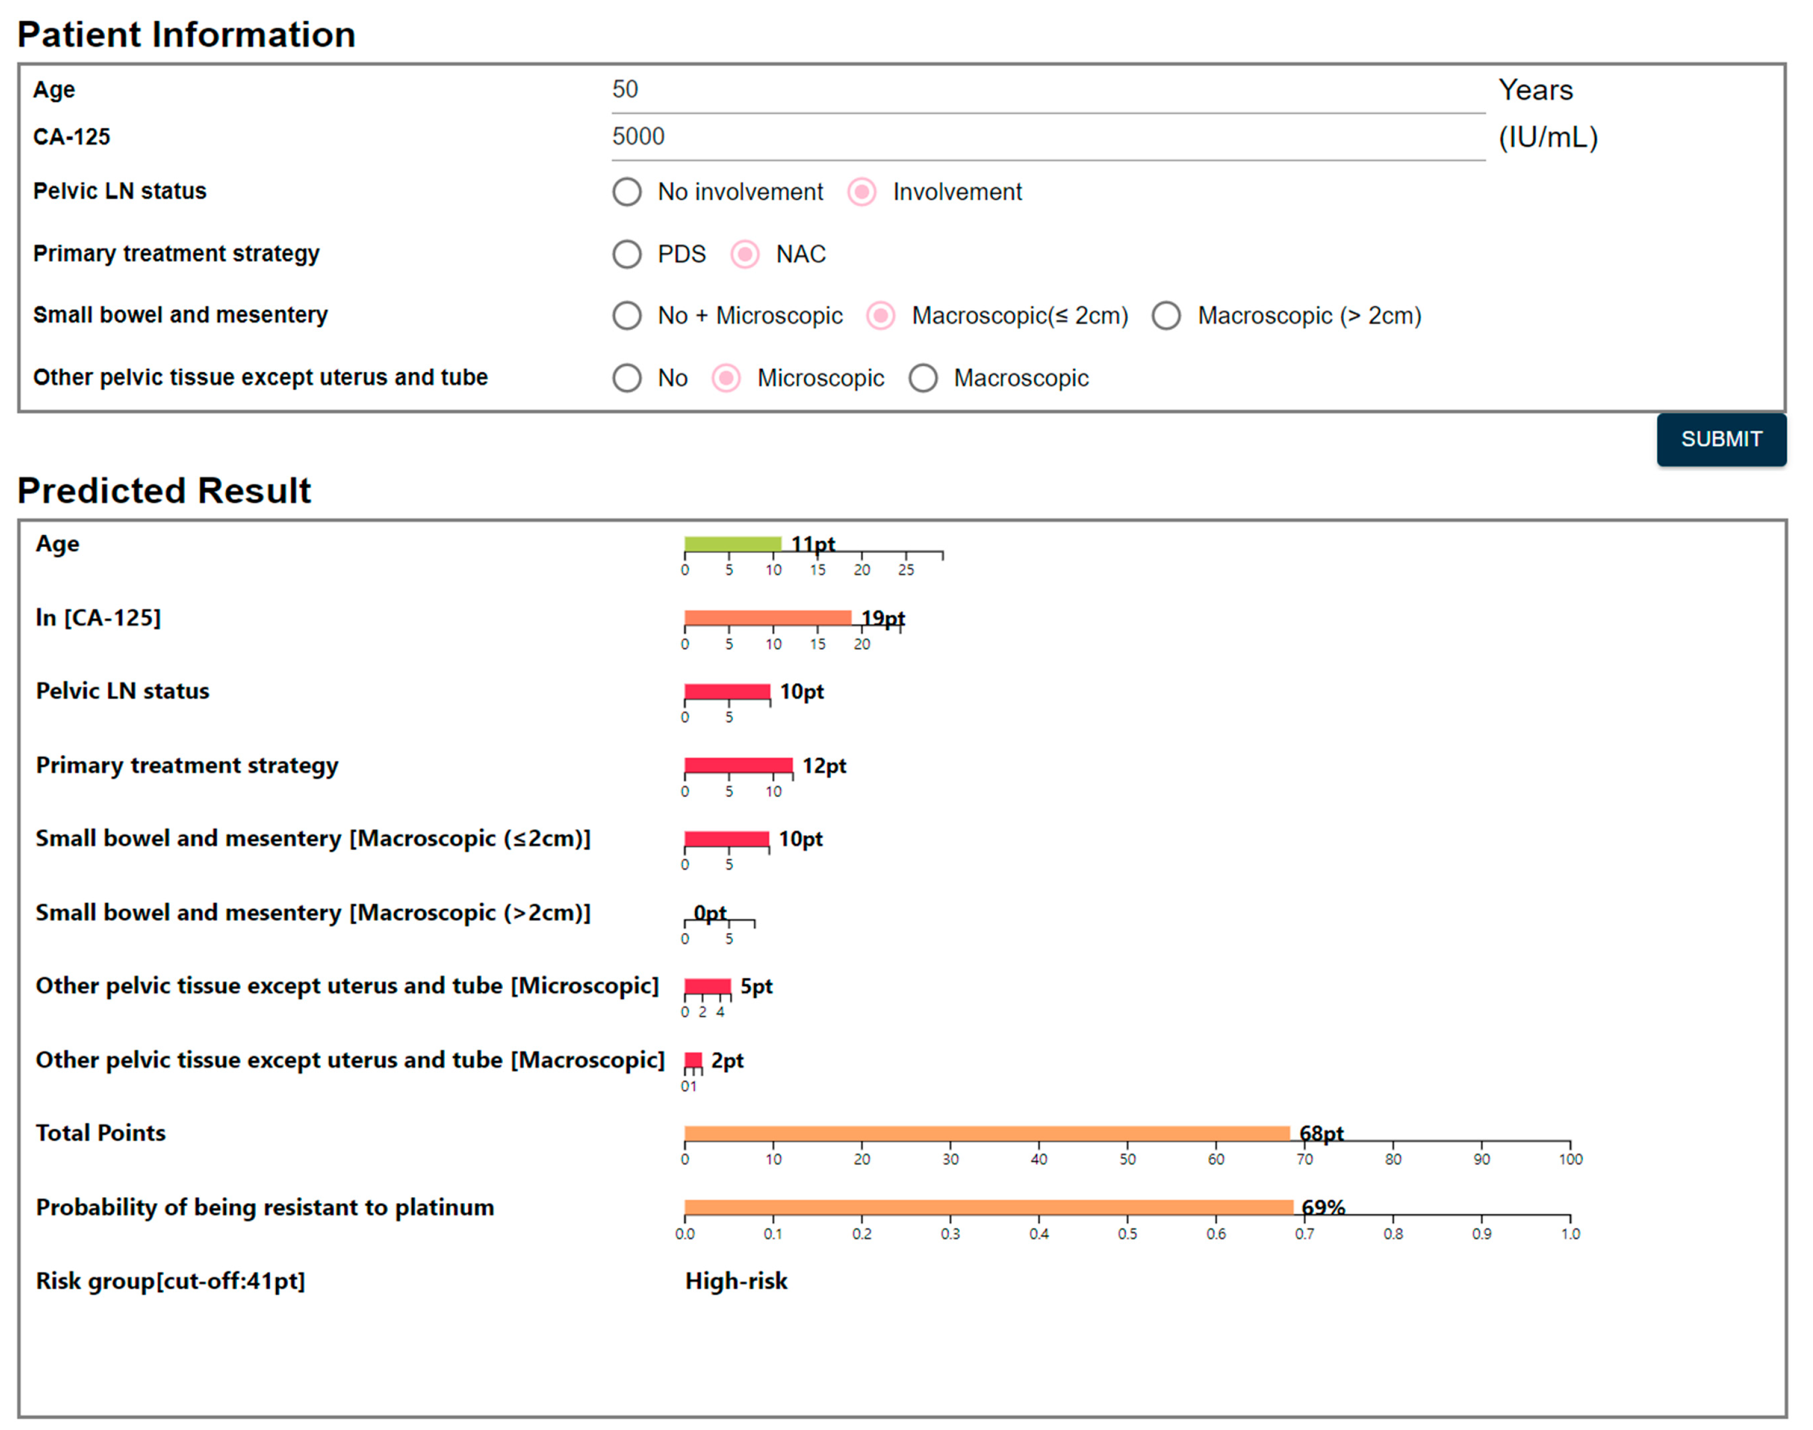Choose PDS as primary treatment strategy

point(627,254)
